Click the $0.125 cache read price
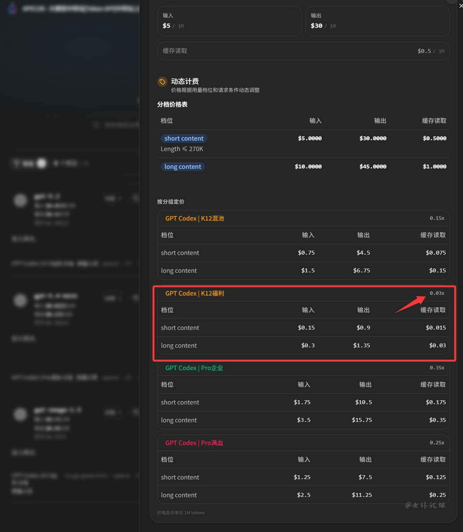 pyautogui.click(x=436, y=477)
